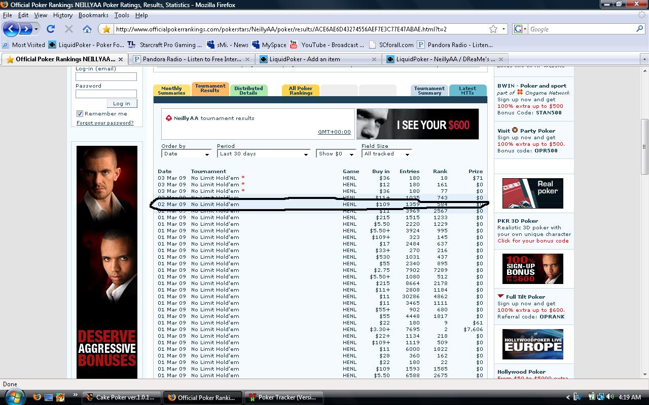This screenshot has width=649, height=405.
Task: Launch Firefox from the quick launch bar
Action: [37, 397]
